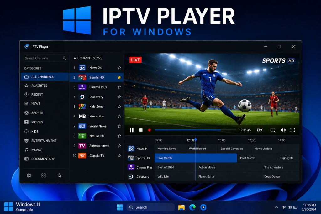Screen dimensions: 321x214
Task: Select the ALL CHANNELS category
Action: tap(45, 77)
